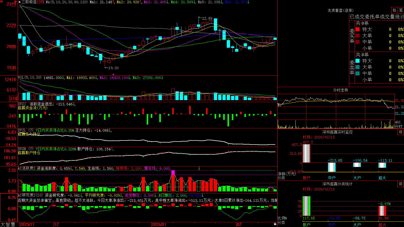The height and width of the screenshot is (227, 404).
Task: Click the 大智慧 logo at the bottom left
Action: (x=8, y=224)
